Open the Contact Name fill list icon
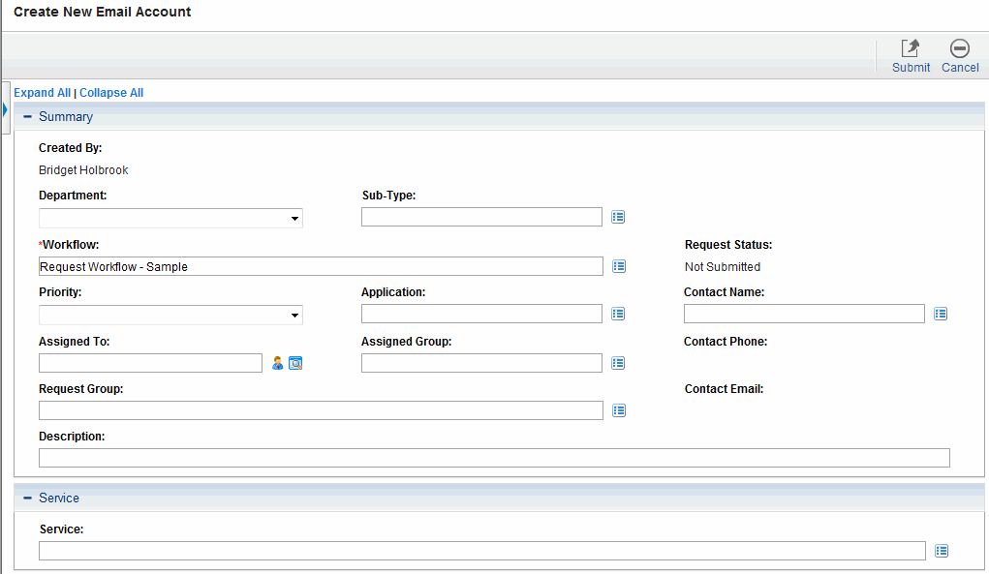 (940, 314)
